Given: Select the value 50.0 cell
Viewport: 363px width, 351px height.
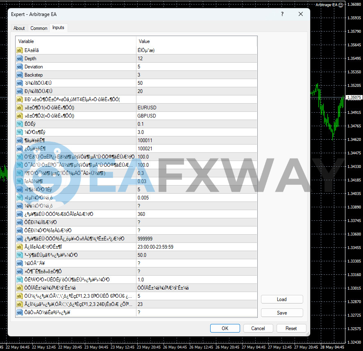Looking at the screenshot, I should click(x=197, y=255).
